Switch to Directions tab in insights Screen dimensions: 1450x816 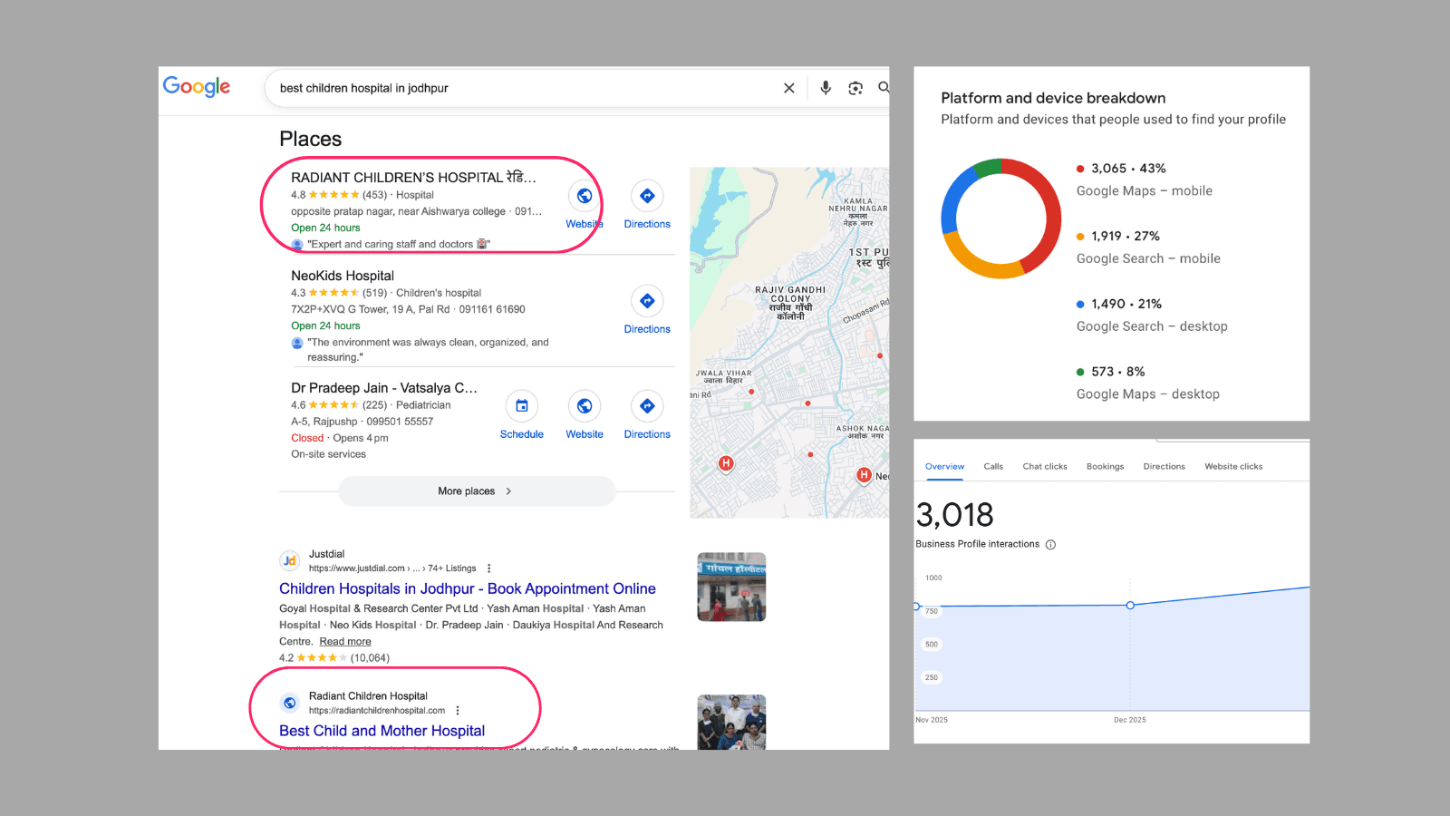coord(1165,467)
